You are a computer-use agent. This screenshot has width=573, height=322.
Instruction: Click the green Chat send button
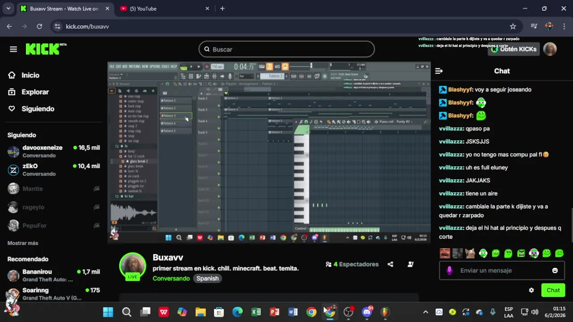coord(553,290)
